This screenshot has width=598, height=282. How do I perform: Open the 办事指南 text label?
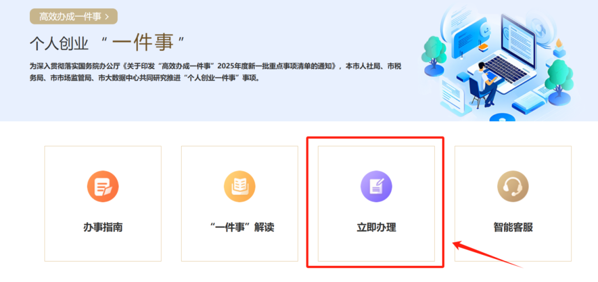(103, 227)
